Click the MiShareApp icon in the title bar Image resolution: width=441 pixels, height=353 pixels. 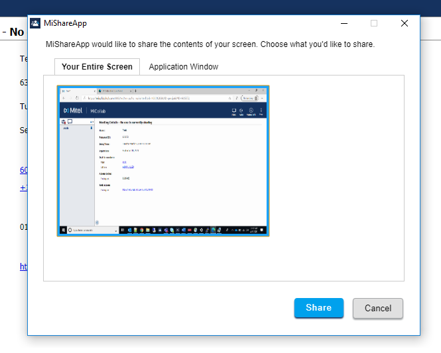[35, 23]
